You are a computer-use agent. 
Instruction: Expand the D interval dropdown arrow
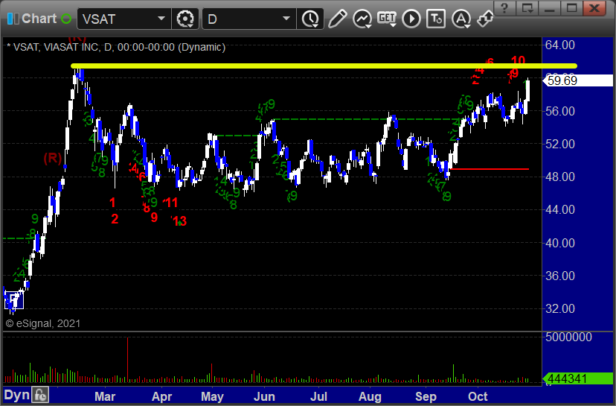tap(286, 19)
